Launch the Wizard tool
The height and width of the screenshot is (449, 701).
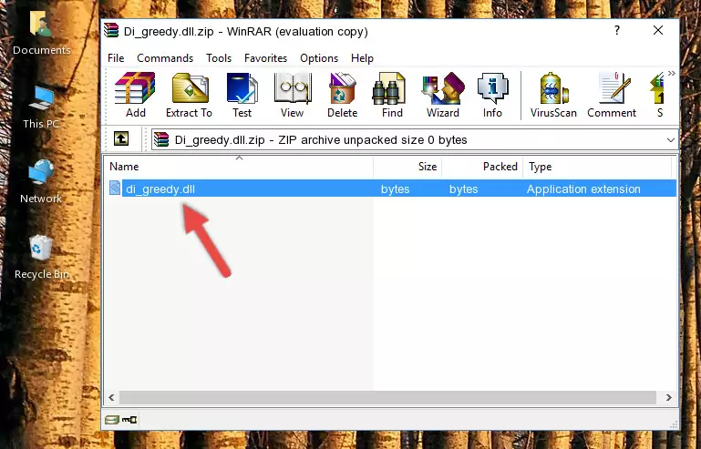point(443,95)
